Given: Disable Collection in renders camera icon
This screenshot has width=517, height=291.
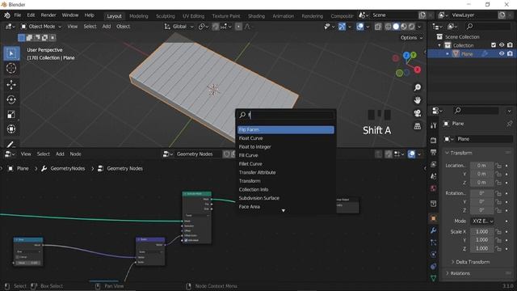Looking at the screenshot, I should (510, 45).
